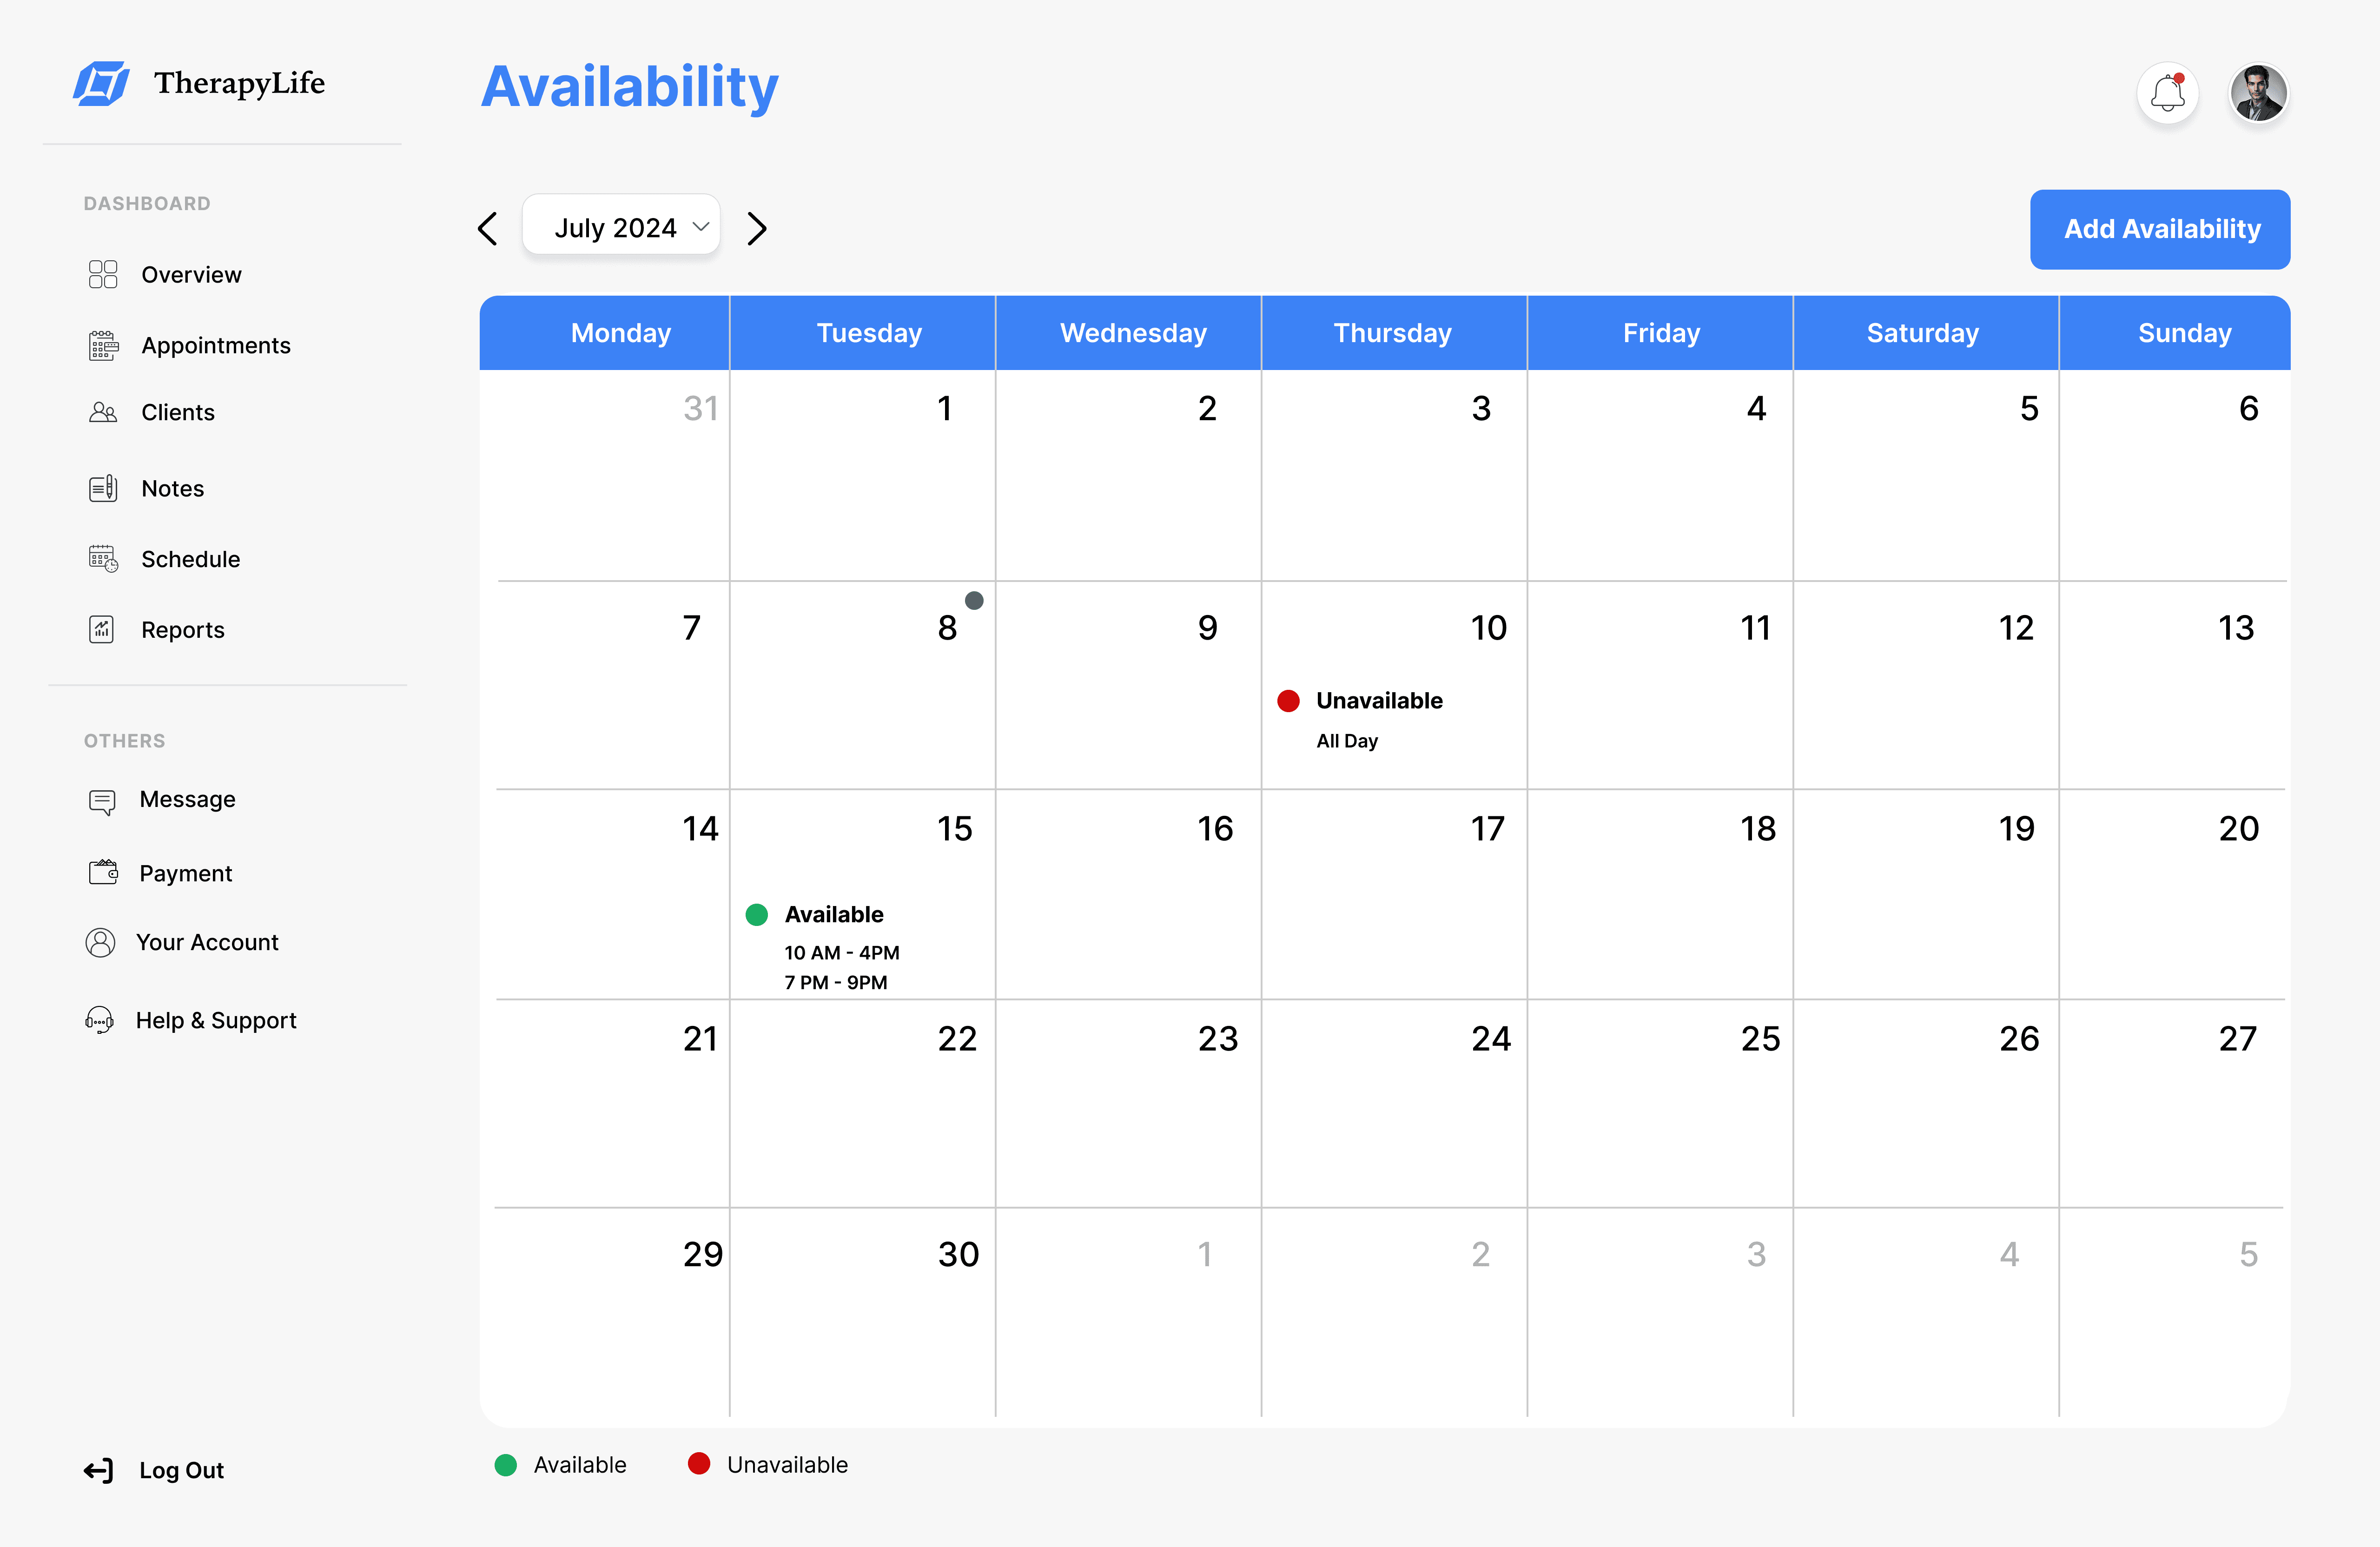
Task: Click the All Day label on July 10
Action: 1347,741
